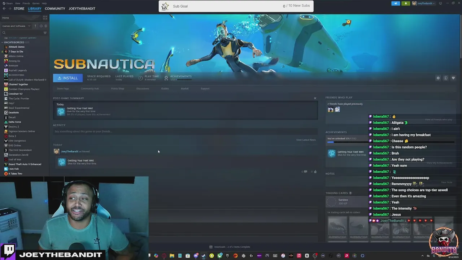Click the comment icon on activity post

pyautogui.click(x=305, y=172)
